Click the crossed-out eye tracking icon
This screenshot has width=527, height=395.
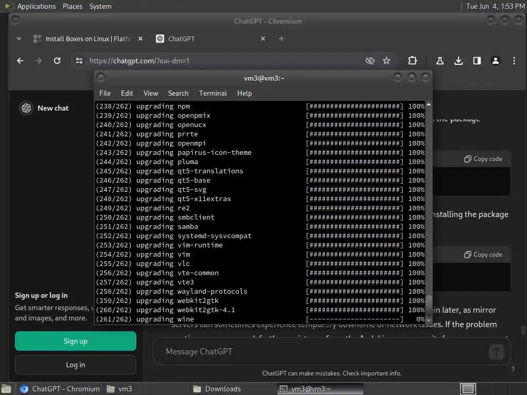point(370,61)
